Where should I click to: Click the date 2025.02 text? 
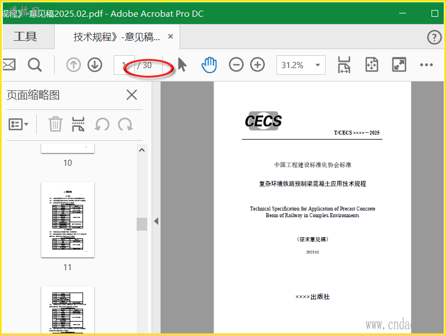pyautogui.click(x=312, y=252)
